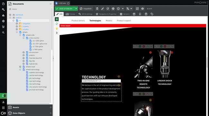Screen dimensions: 209x116
Task: Click yellow target icon next to TECHNOLOGY heading
Action: pyautogui.click(x=119, y=77)
